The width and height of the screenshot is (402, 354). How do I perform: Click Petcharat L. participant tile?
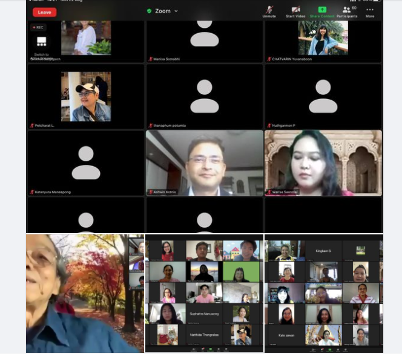coord(85,97)
